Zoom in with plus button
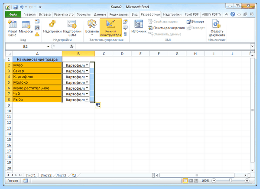This screenshot has height=189, width=260. [x=247, y=180]
